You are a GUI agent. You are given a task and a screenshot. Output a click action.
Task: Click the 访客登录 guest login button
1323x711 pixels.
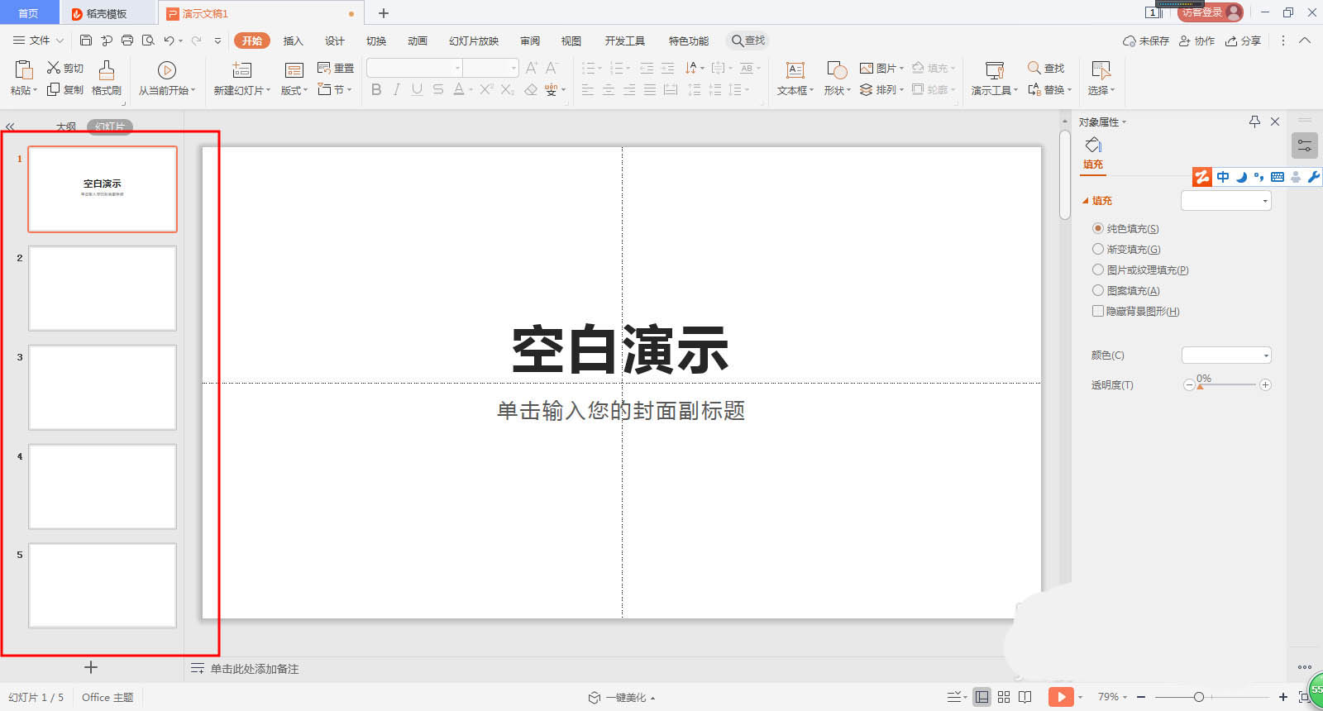coord(1211,12)
